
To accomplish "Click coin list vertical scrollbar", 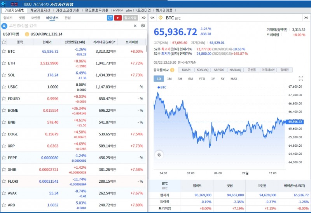I will (x=147, y=49).
